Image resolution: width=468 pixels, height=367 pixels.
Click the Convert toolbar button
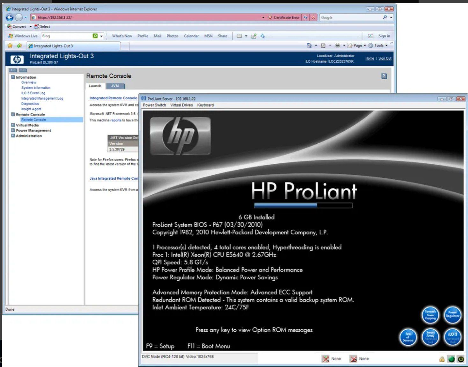click(x=17, y=27)
